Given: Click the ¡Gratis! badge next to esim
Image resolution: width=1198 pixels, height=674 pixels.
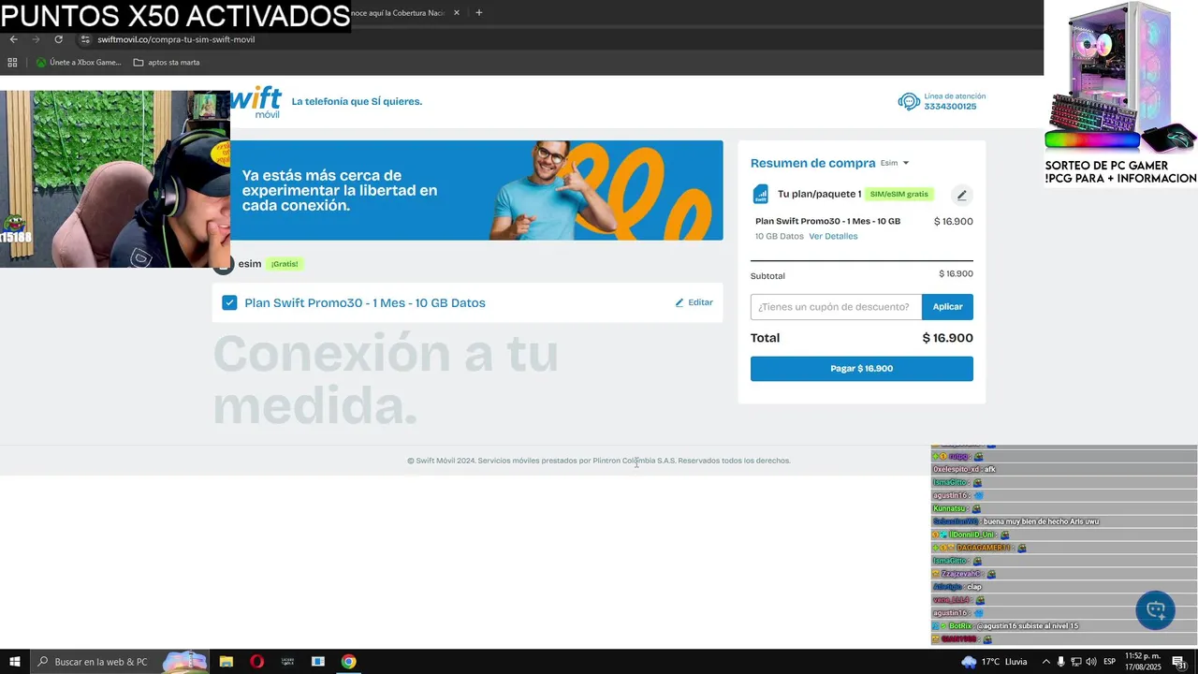Looking at the screenshot, I should (285, 264).
